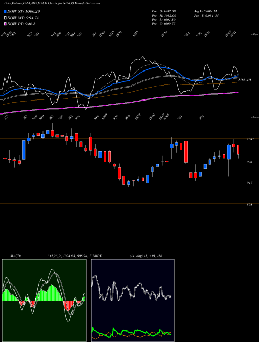259x342 pixels.
Task: Click the magenta DOW PT legend swatch
Action: coord(5,24)
